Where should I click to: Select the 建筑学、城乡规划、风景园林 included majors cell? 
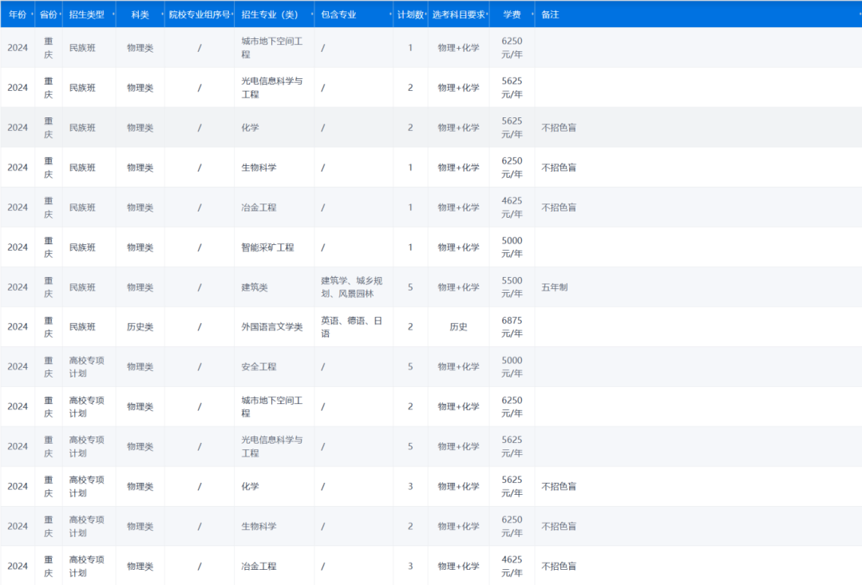pyautogui.click(x=352, y=287)
